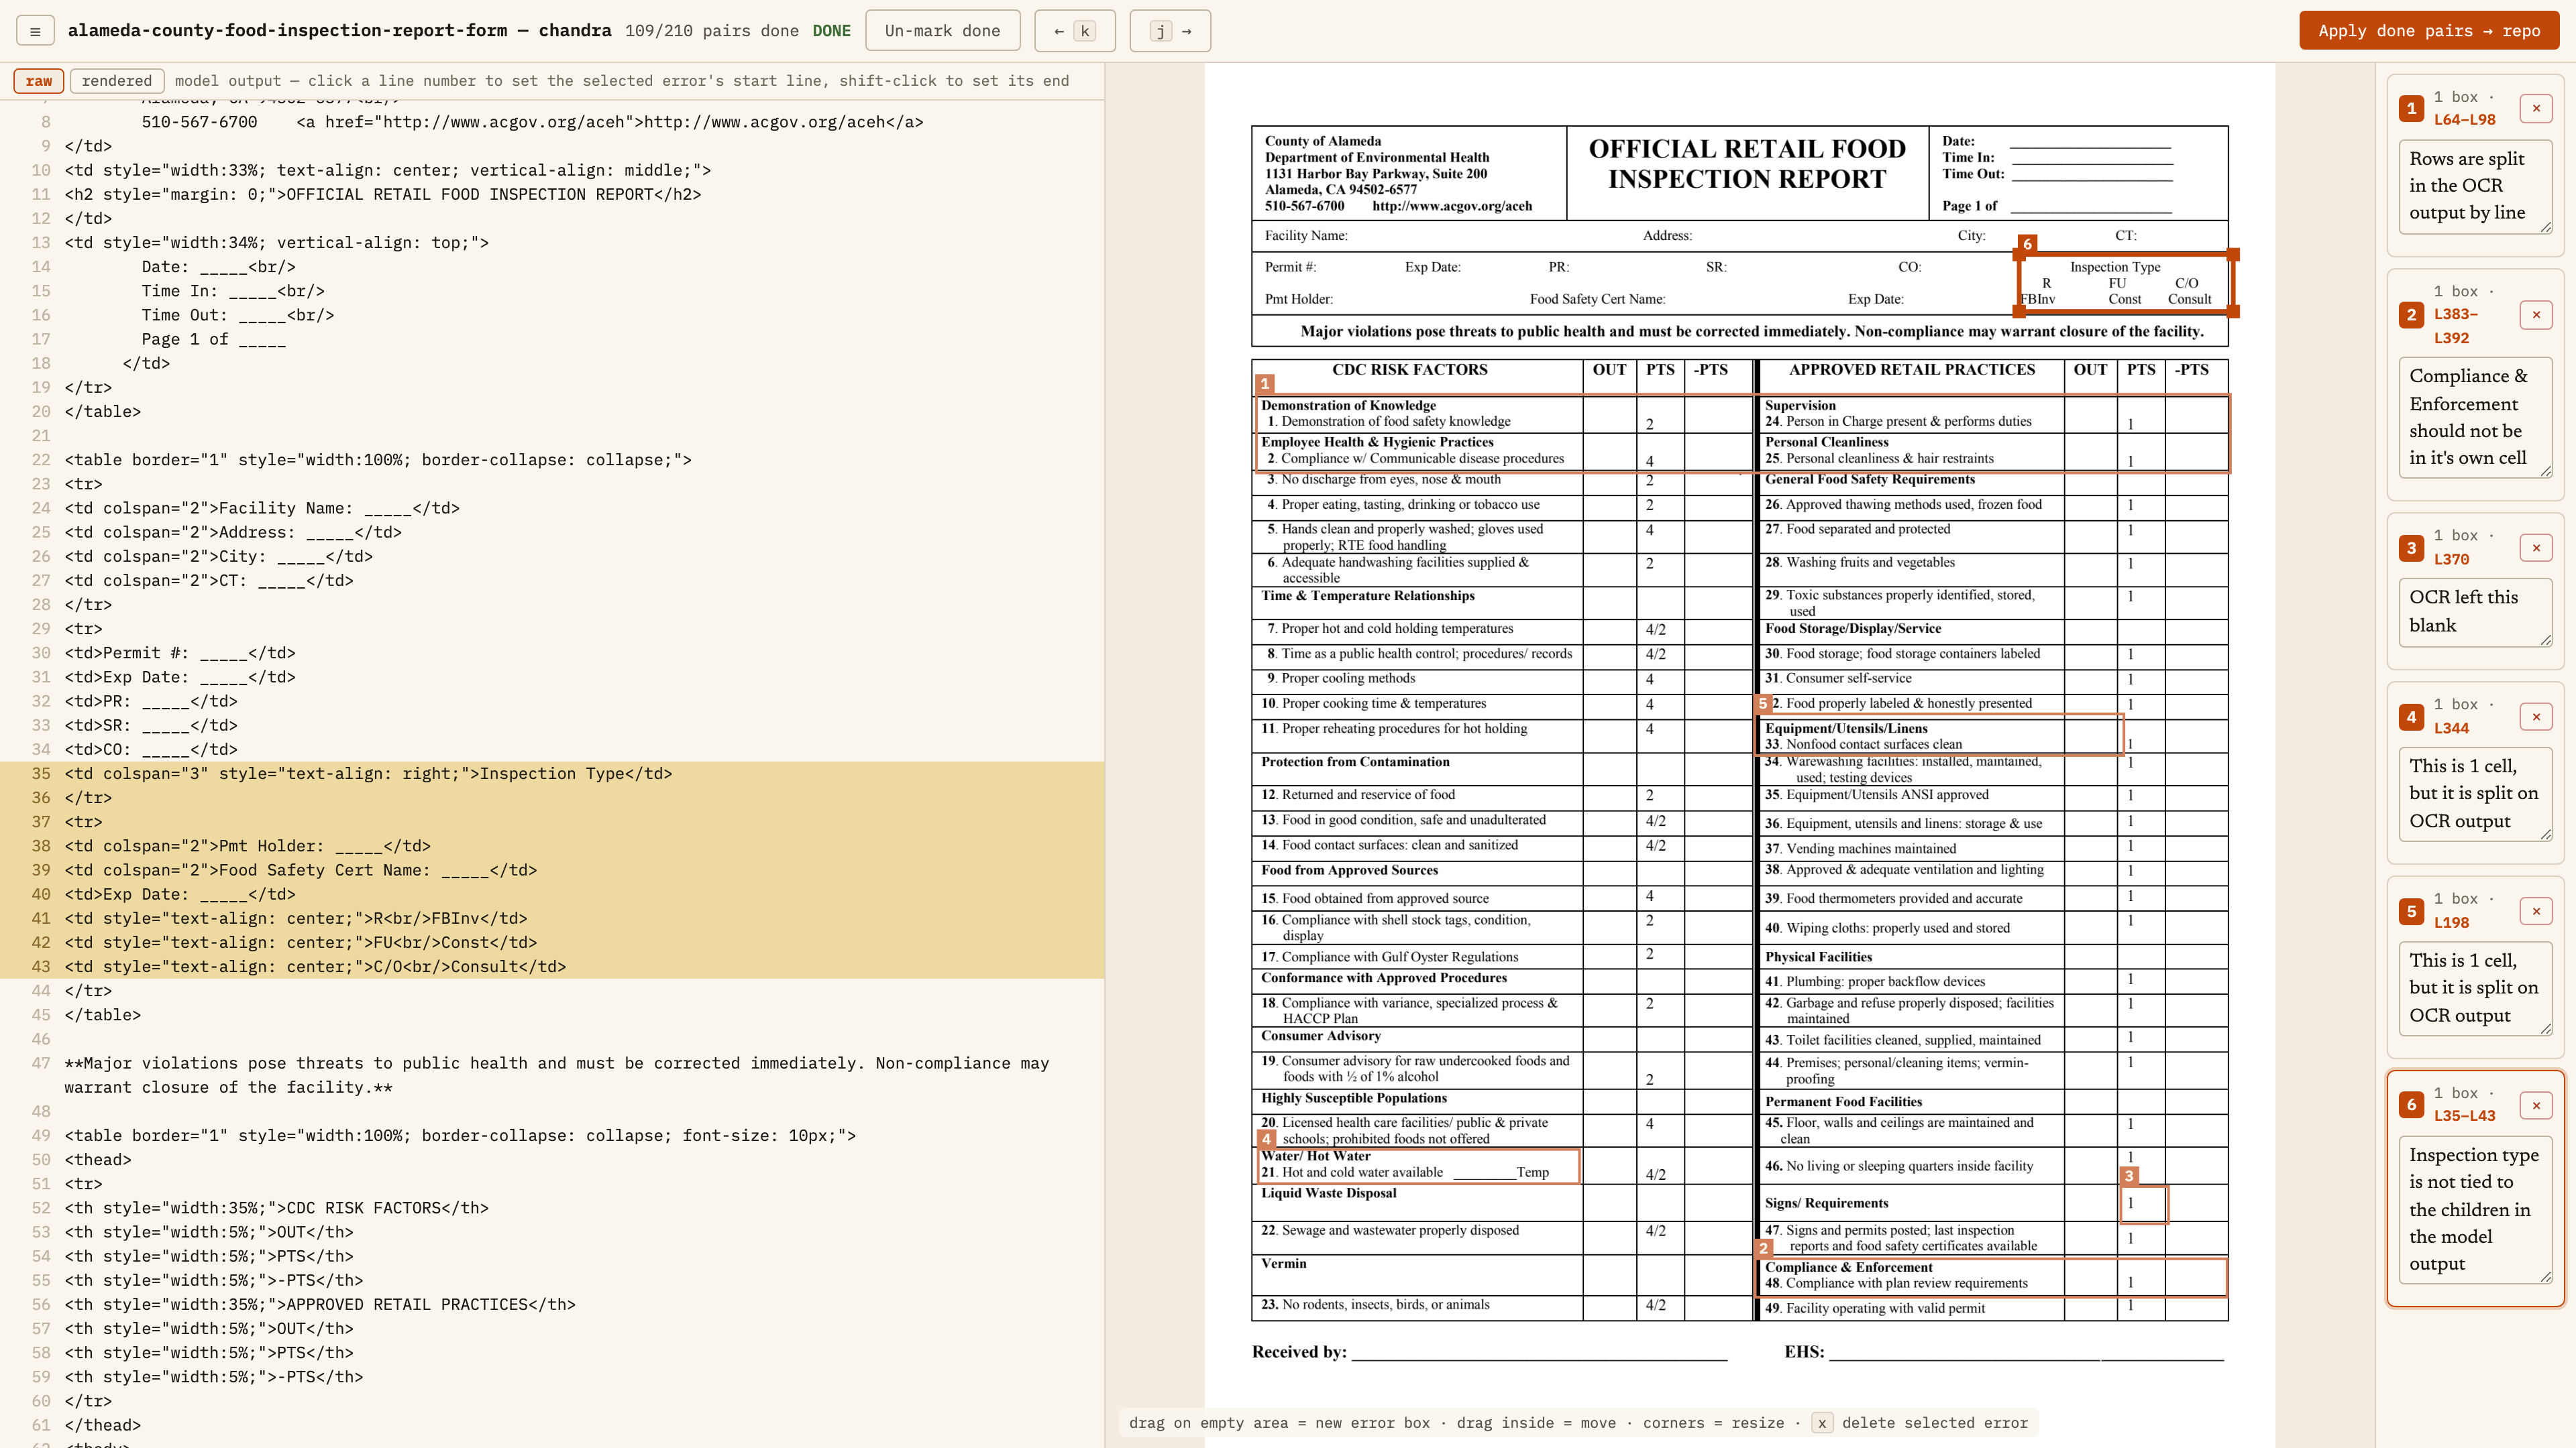Edit note 'OCR left this blank'
Image resolution: width=2576 pixels, height=1448 pixels.
pos(2475,611)
